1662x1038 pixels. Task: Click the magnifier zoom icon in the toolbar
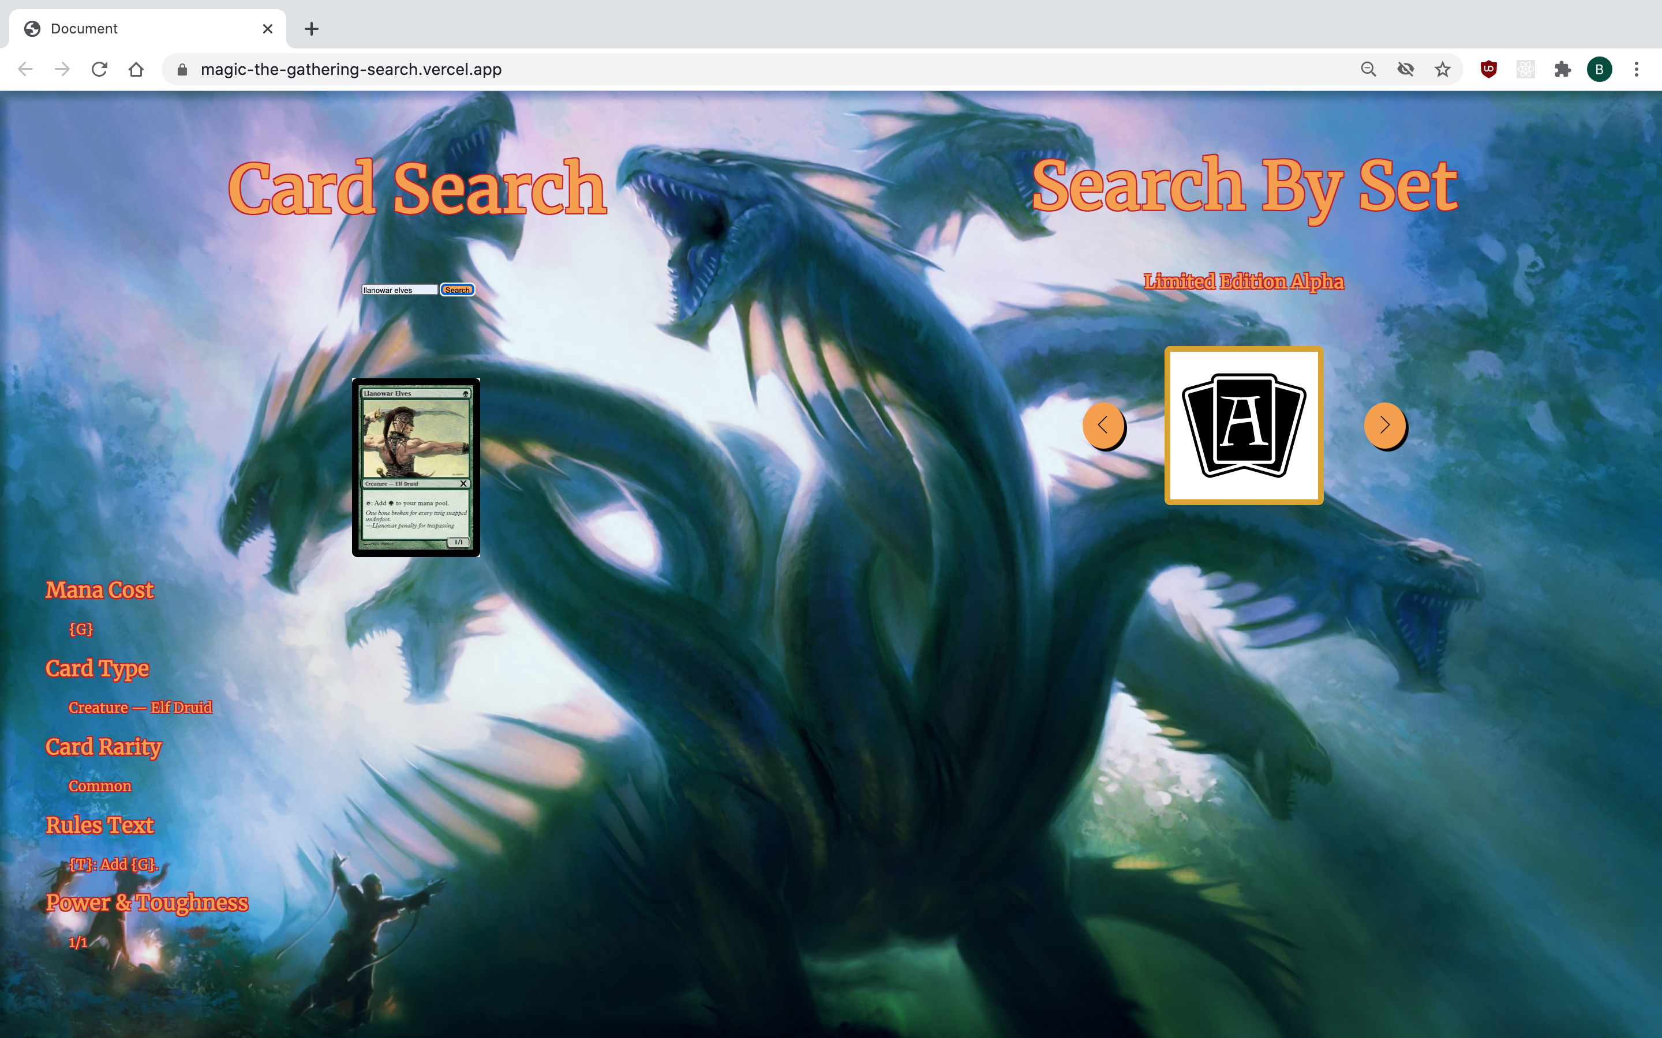point(1369,69)
